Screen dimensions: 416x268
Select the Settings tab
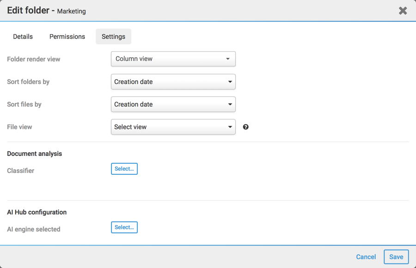click(113, 36)
